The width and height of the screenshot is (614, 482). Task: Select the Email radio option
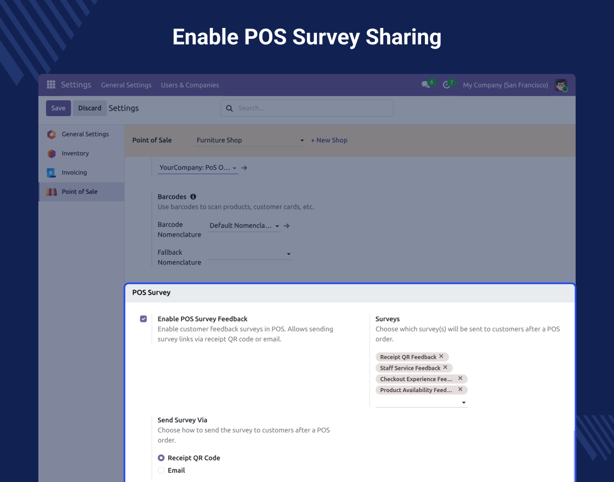(161, 470)
